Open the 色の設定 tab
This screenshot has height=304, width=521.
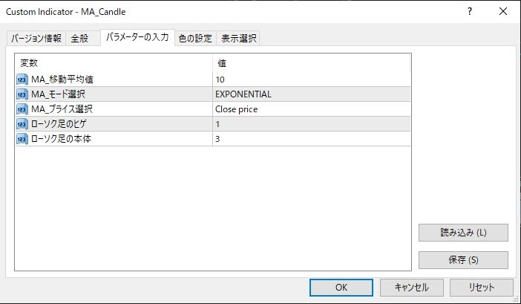pyautogui.click(x=195, y=39)
